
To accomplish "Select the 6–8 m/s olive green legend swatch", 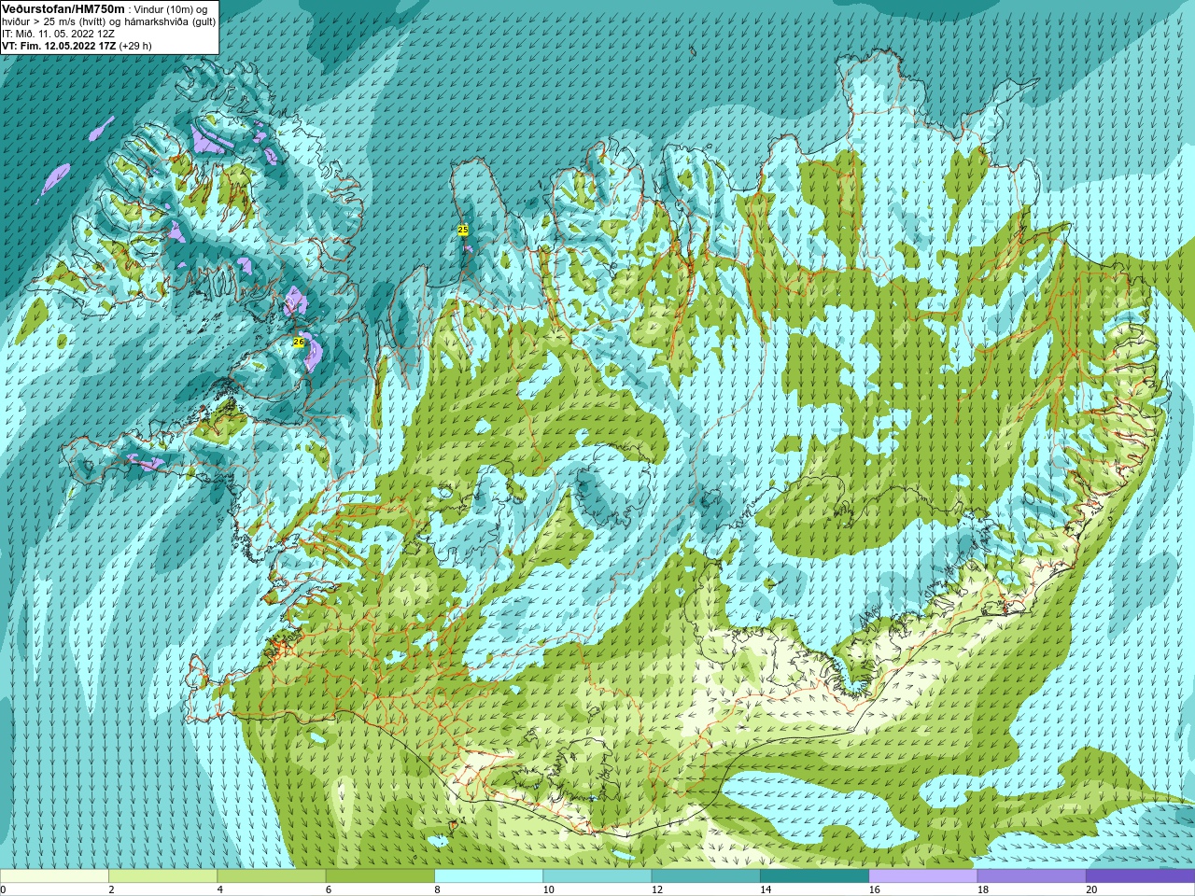I will tap(380, 876).
